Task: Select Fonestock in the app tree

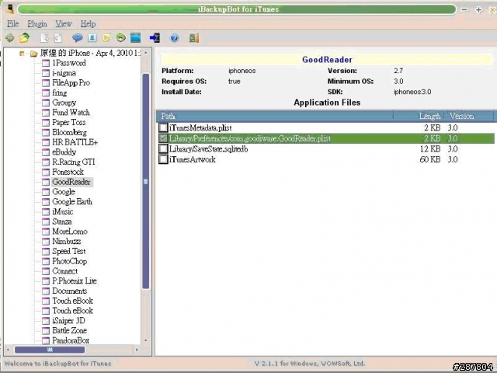Action: pyautogui.click(x=68, y=172)
